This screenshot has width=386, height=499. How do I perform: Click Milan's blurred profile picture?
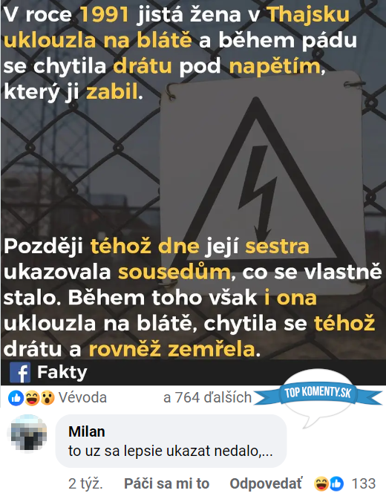pyautogui.click(x=29, y=434)
